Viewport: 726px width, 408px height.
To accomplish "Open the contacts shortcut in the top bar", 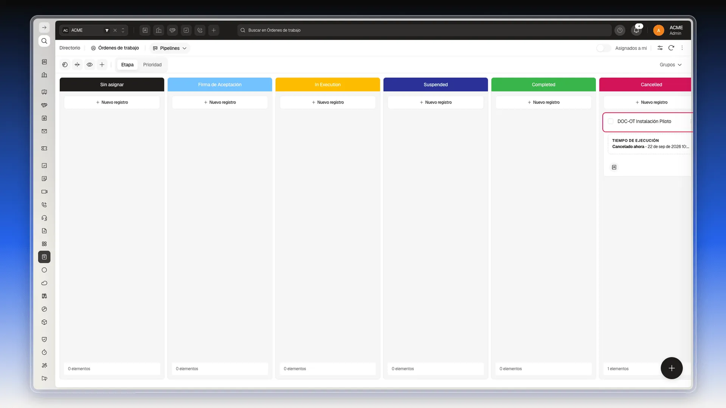I will point(145,30).
